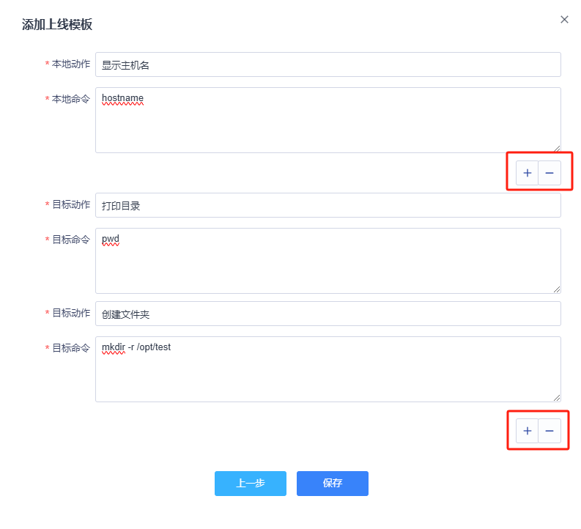Close the 添加上线模板 dialog
The width and height of the screenshot is (581, 529).
point(564,20)
